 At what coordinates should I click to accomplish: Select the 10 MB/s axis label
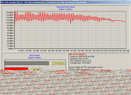coord(10,46)
